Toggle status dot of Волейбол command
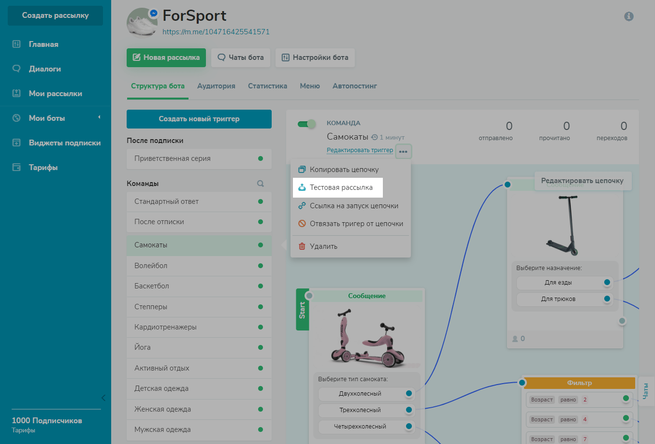This screenshot has width=655, height=444. coord(261,266)
